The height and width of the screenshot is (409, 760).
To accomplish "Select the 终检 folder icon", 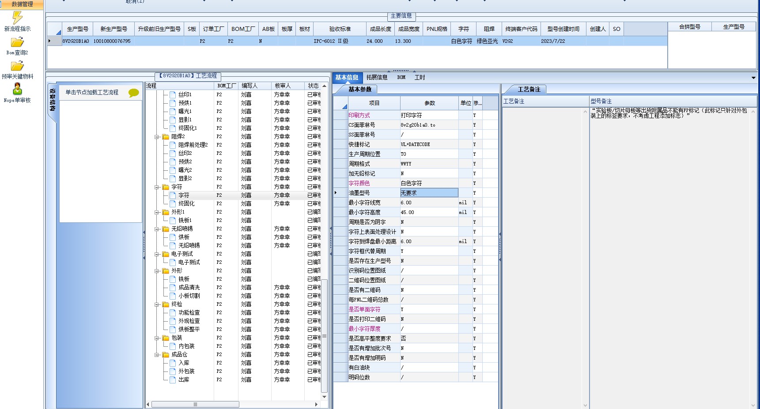I will pyautogui.click(x=166, y=304).
